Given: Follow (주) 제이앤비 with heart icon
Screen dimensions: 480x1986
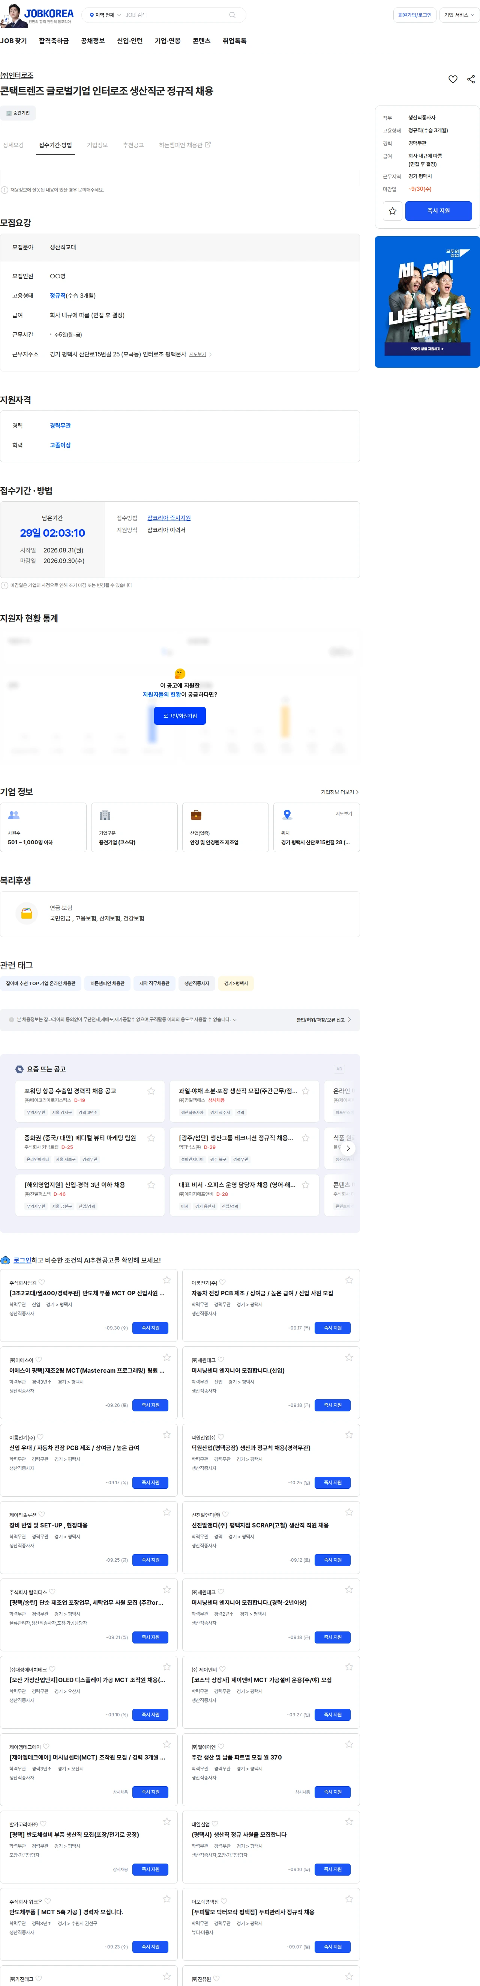Looking at the screenshot, I should pyautogui.click(x=222, y=1669).
